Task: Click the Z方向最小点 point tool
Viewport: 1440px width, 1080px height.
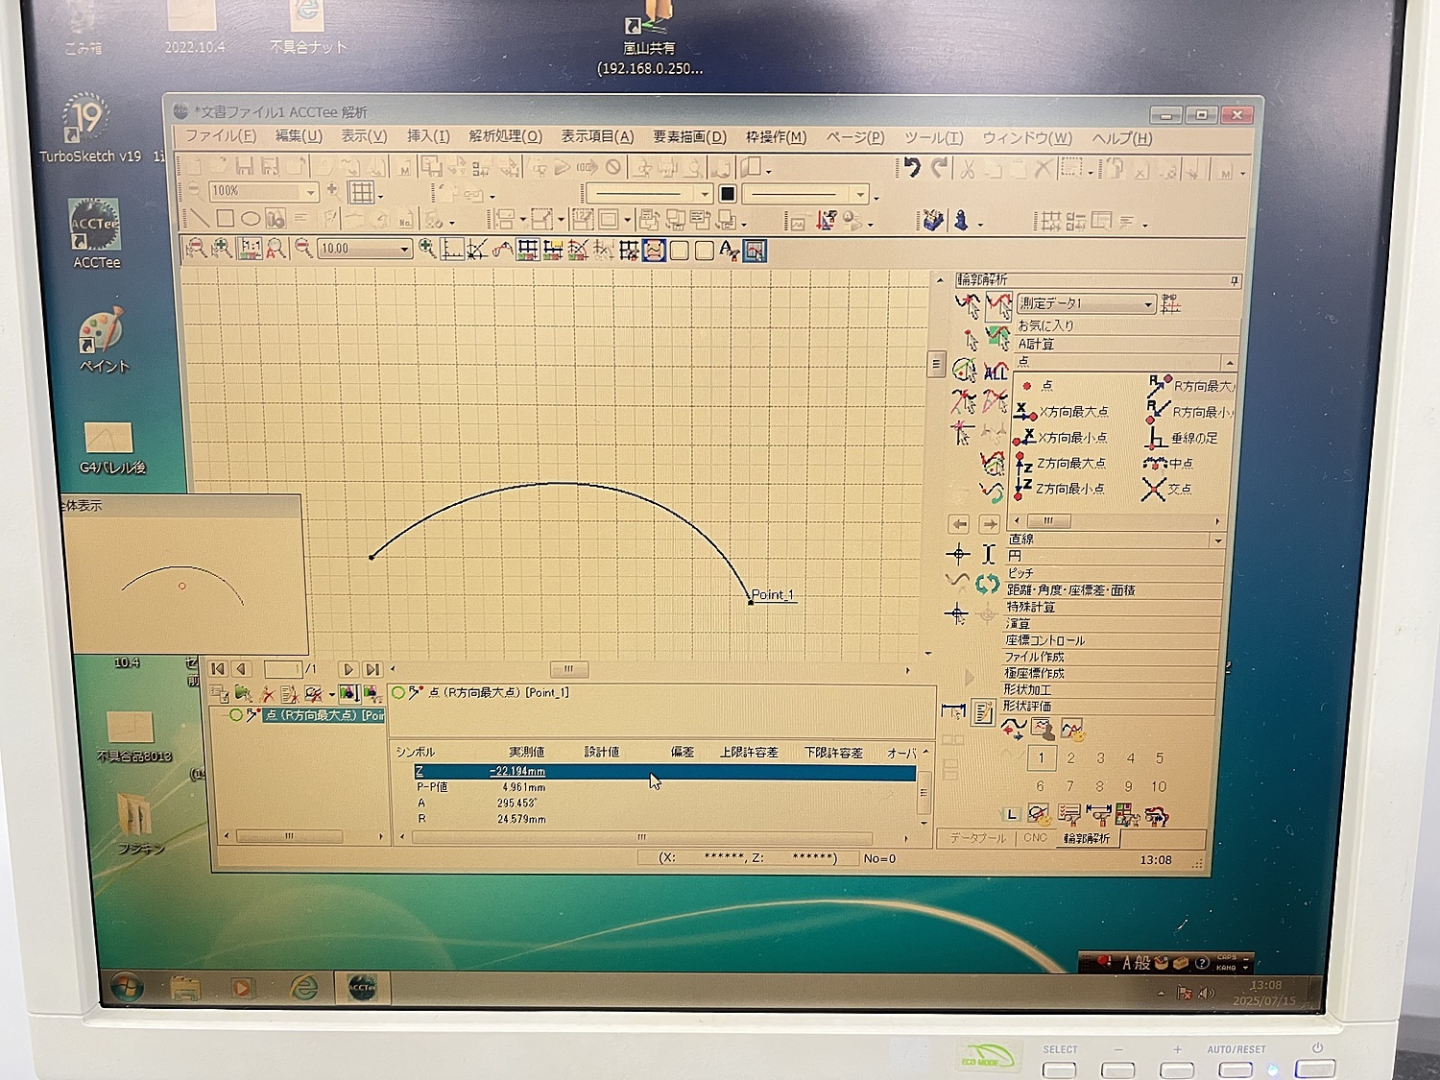Action: (1060, 489)
